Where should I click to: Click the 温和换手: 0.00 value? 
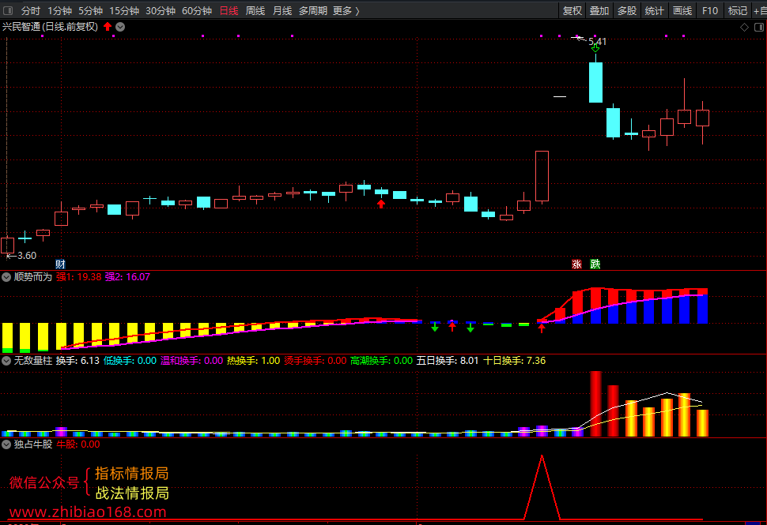191,361
